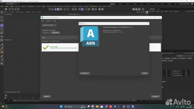Click Render to Picture Viewer icon
Screen dimensions: 194x109
click(136, 9)
